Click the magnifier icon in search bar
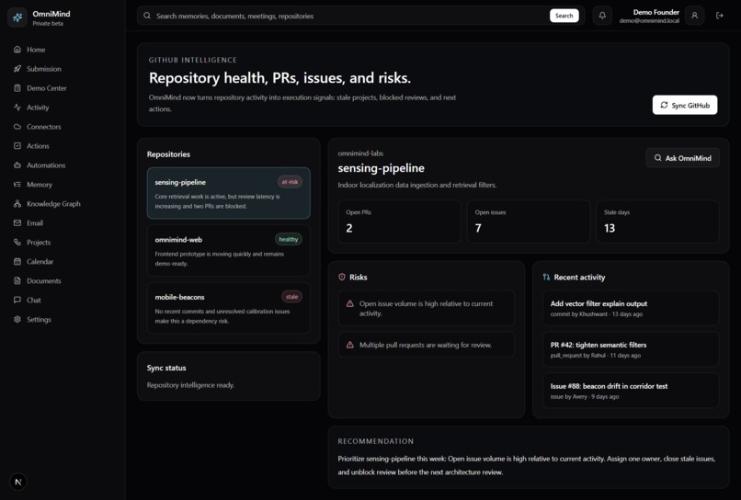The width and height of the screenshot is (741, 500). (x=147, y=16)
